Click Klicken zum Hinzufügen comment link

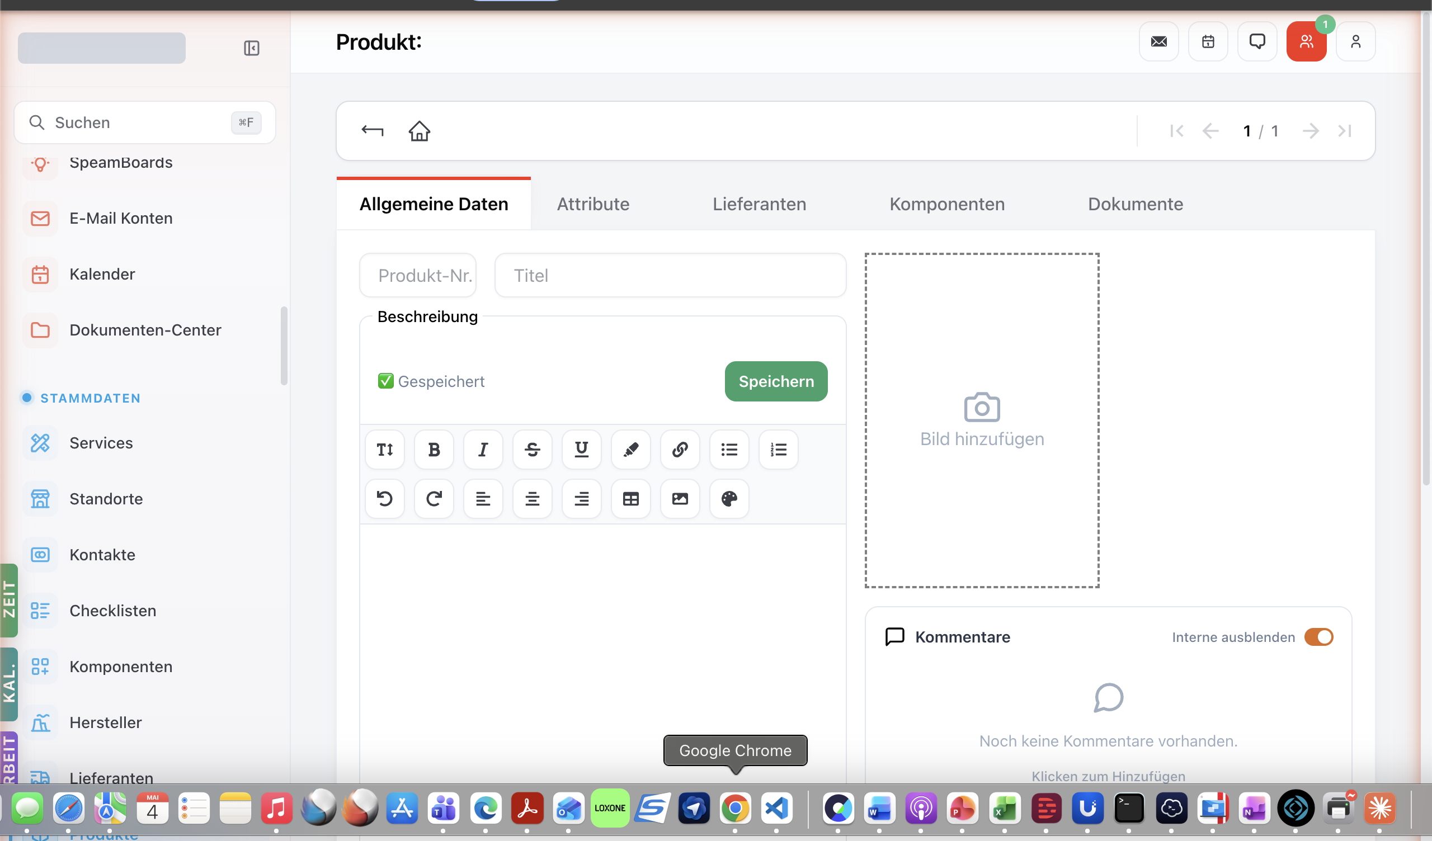pos(1108,776)
